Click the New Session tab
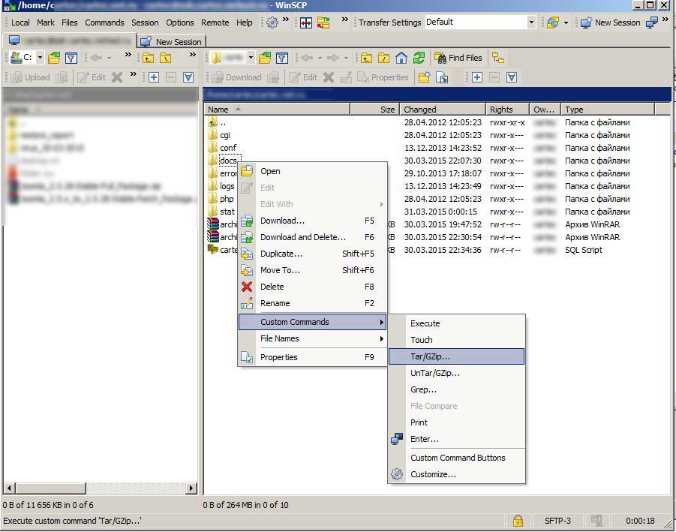Image resolution: width=676 pixels, height=532 pixels. pyautogui.click(x=171, y=41)
